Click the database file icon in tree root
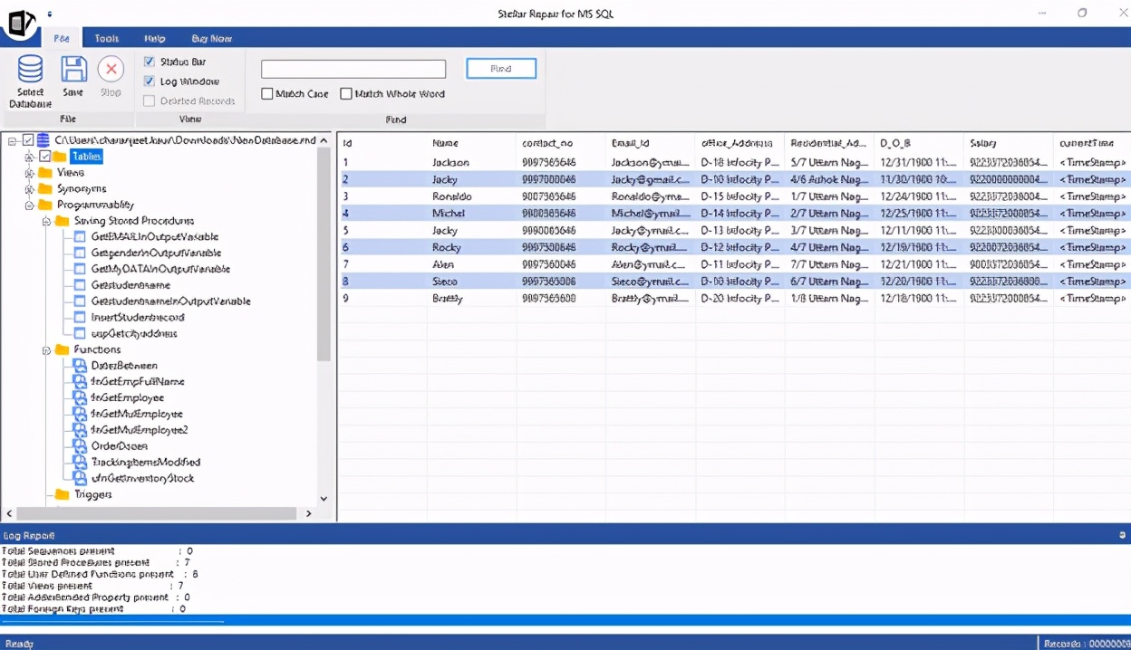 [43, 139]
